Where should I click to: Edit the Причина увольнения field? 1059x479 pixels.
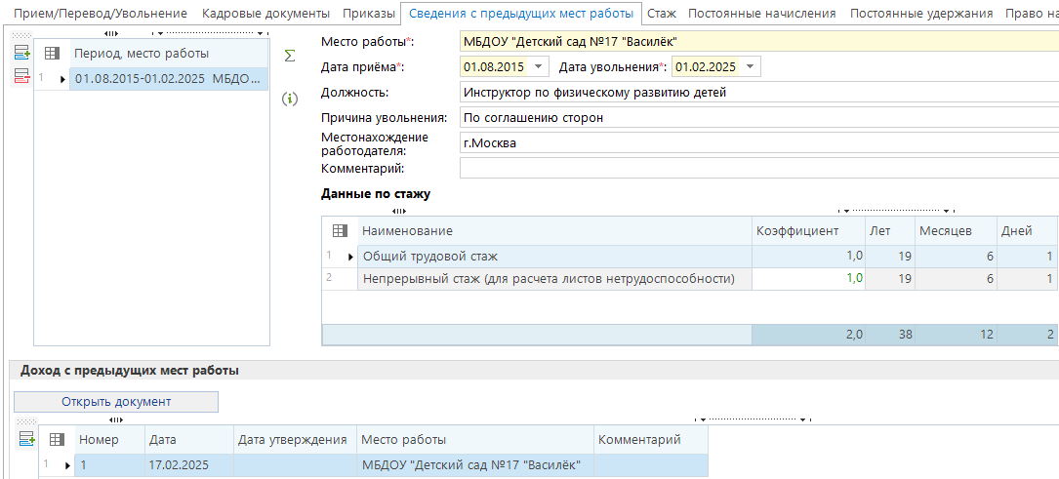pos(757,117)
